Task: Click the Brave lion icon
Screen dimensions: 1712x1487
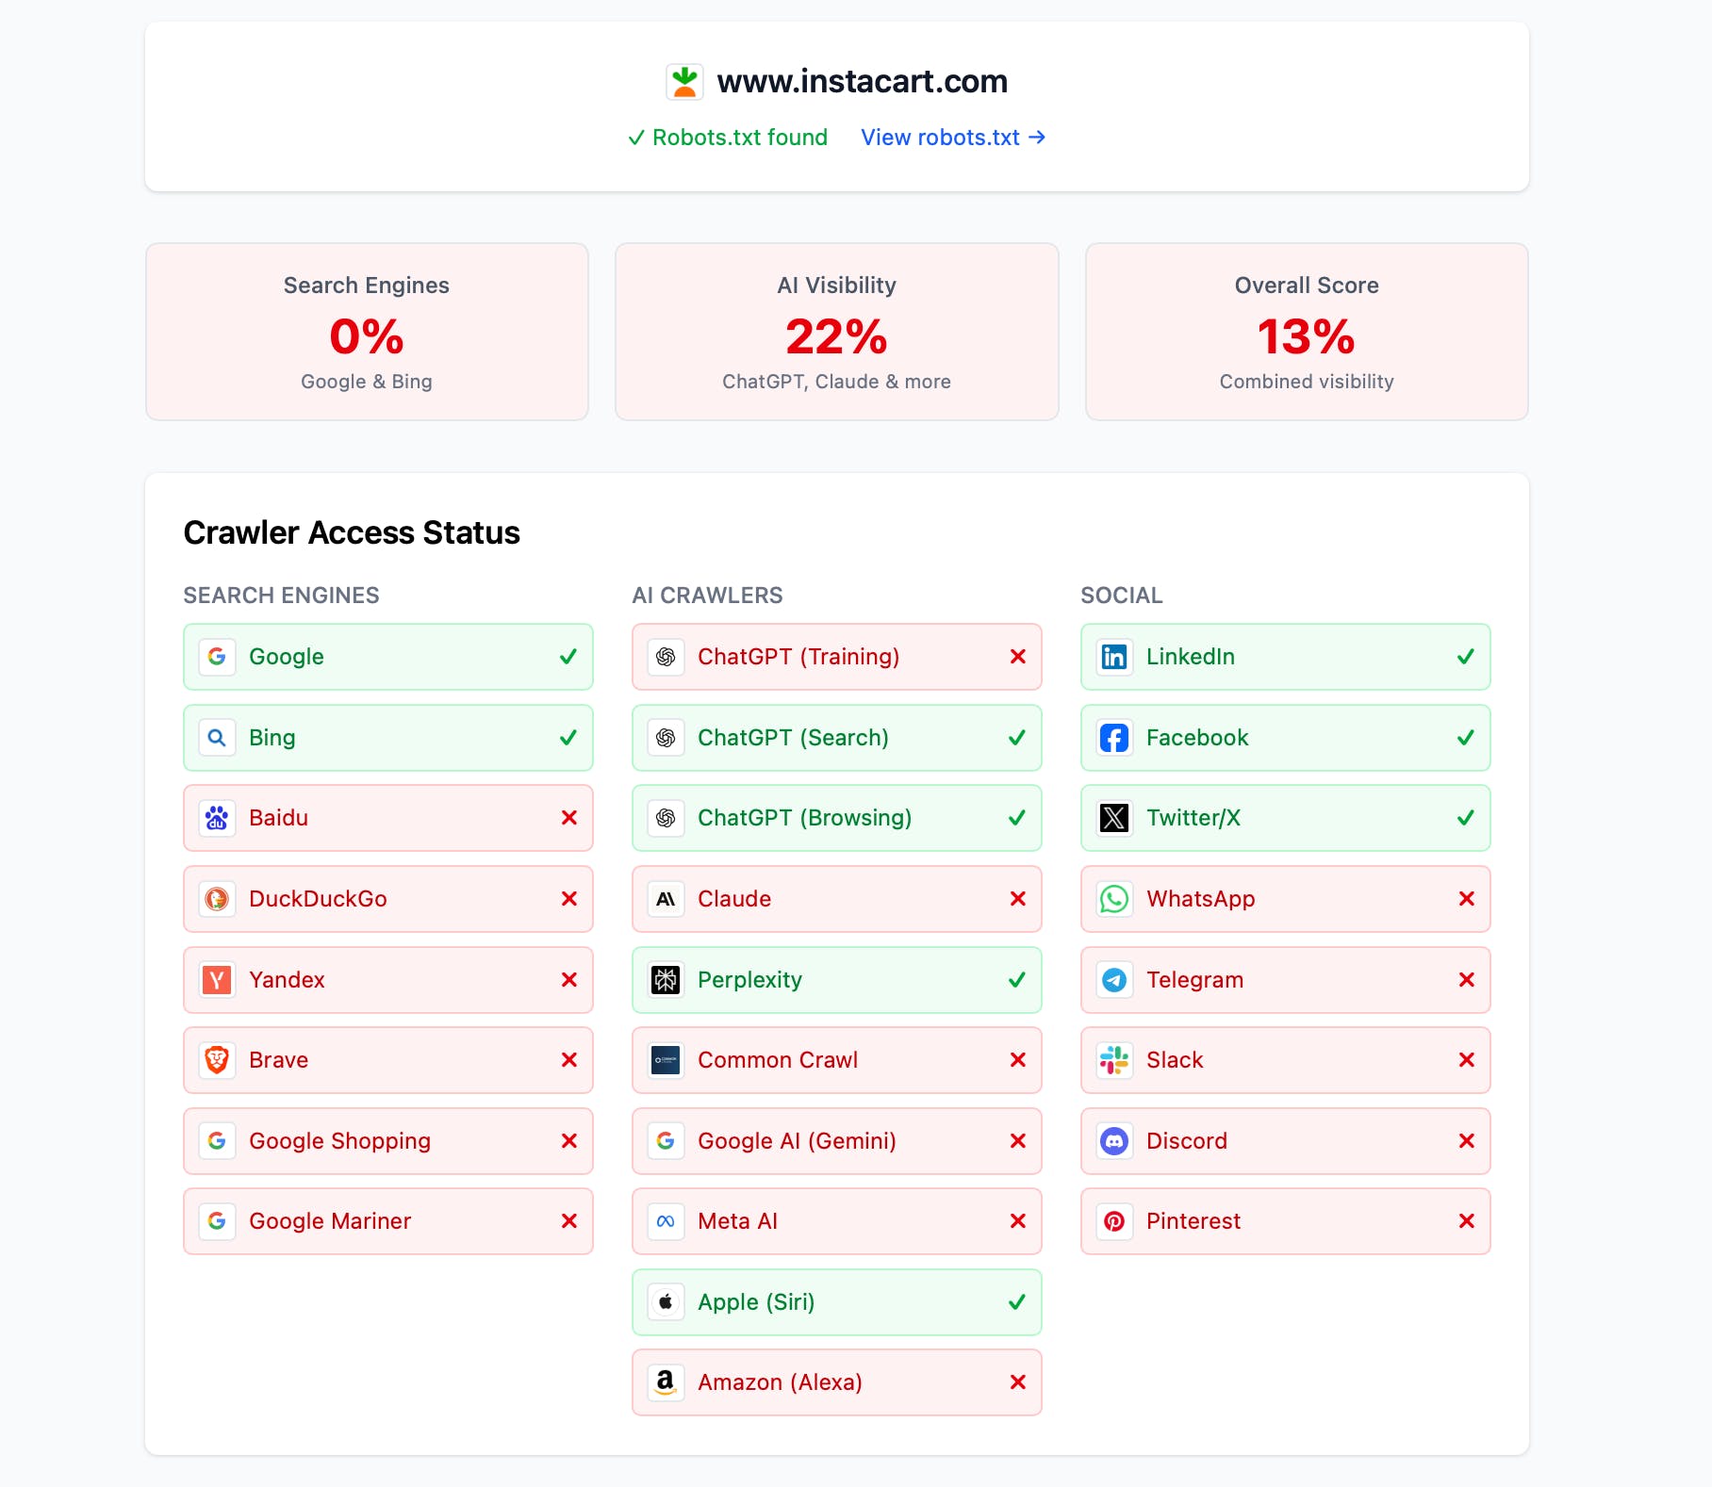Action: point(217,1060)
